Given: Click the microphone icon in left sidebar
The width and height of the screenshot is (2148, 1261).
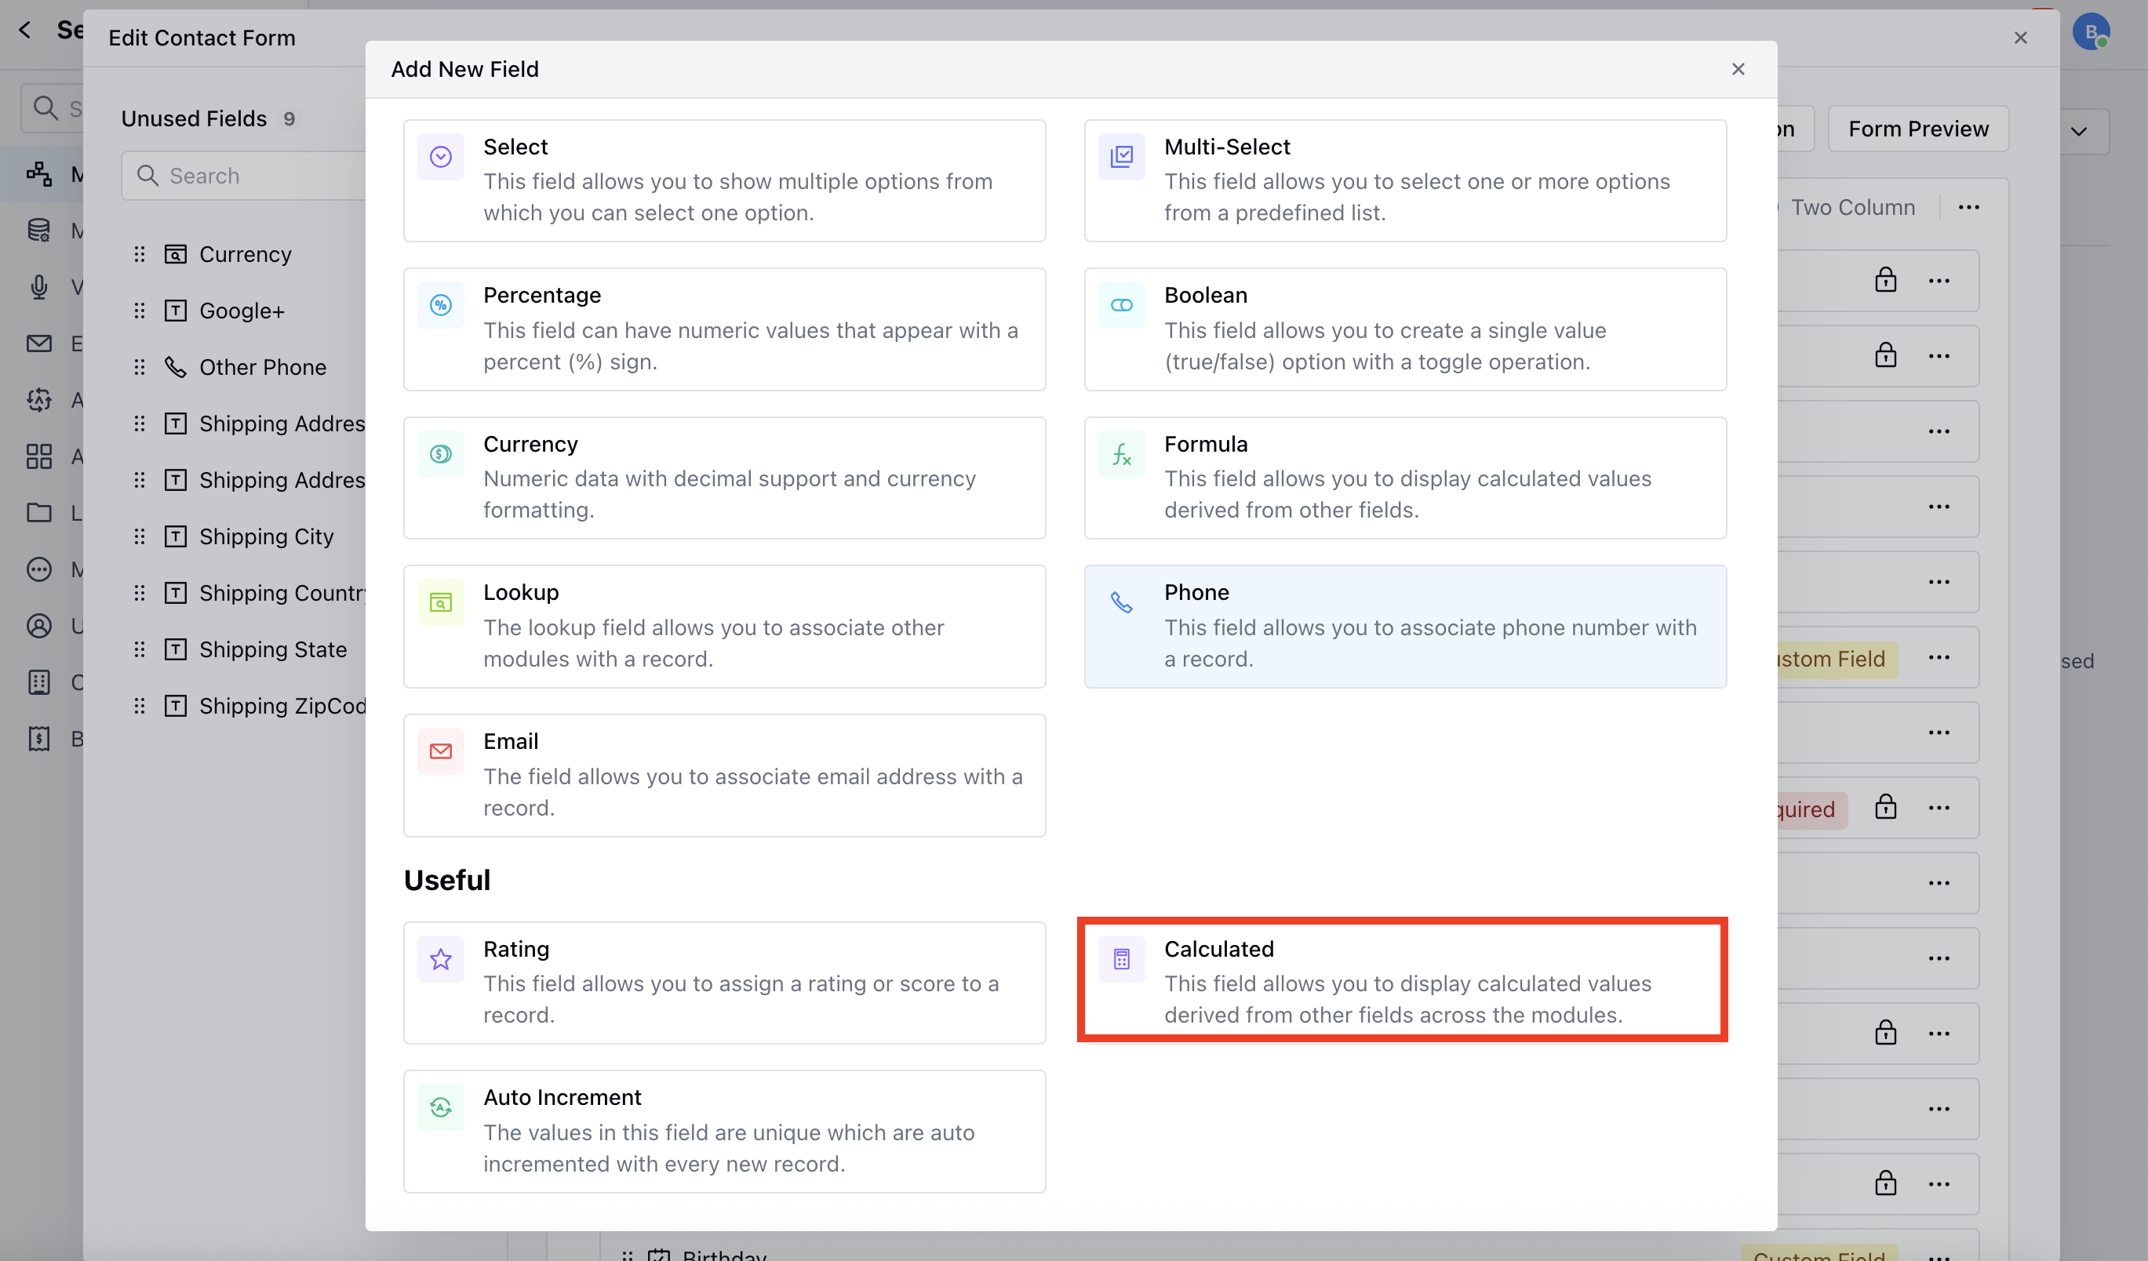Looking at the screenshot, I should tap(39, 287).
